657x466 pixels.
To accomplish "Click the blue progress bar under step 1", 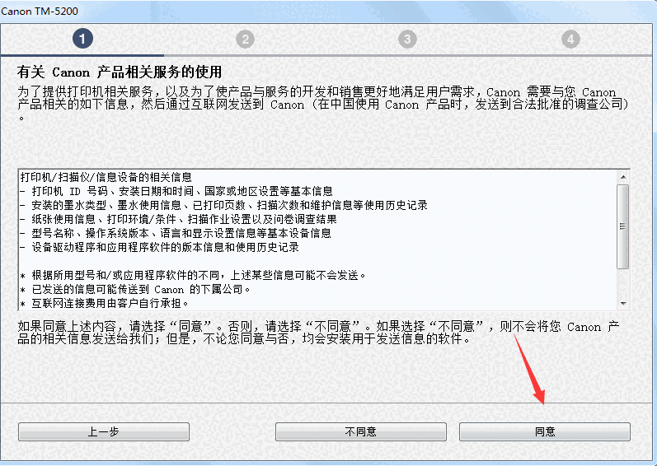I will click(82, 55).
